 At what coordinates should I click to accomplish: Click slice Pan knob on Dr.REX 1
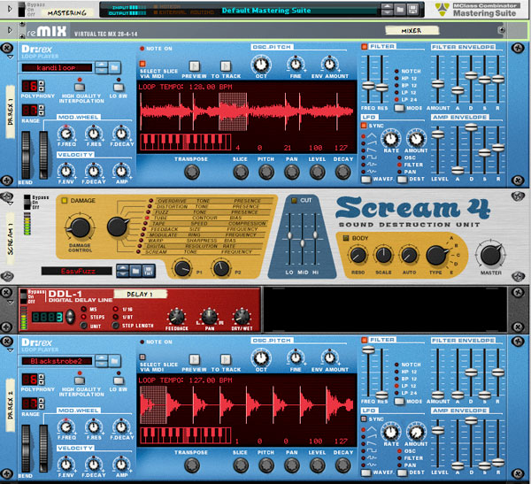click(292, 172)
